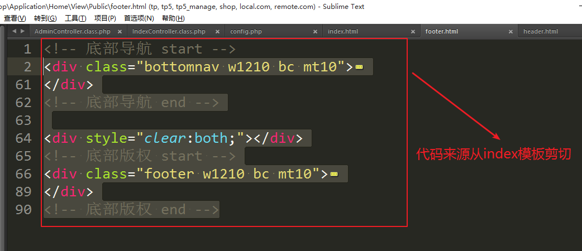The image size is (582, 251).
Task: Open the 首选项(N) menu
Action: tap(139, 18)
